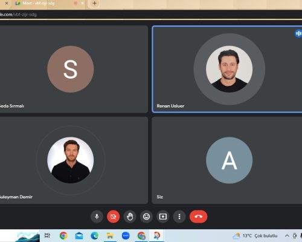Click the 'Seda Sırmalı' name label
The image size is (302, 242).
[x=12, y=106]
